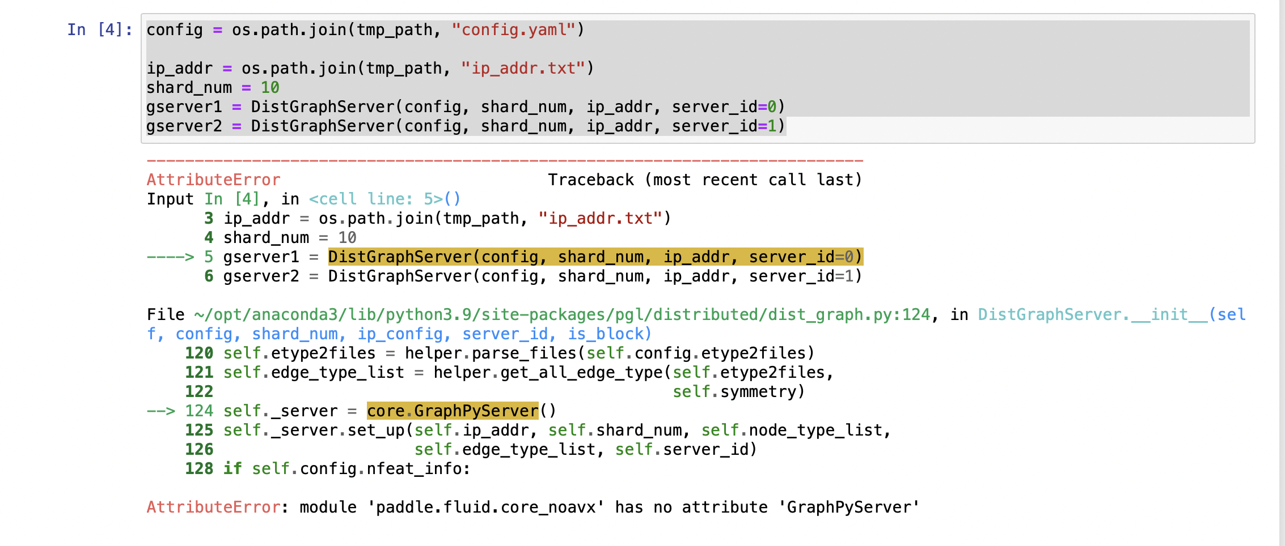This screenshot has width=1285, height=546.
Task: Click the gserver2 assignment line in cell
Action: click(397, 126)
